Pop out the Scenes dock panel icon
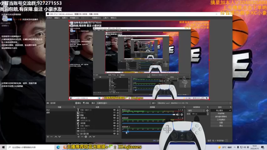This screenshot has width=267, height=150. [74, 107]
